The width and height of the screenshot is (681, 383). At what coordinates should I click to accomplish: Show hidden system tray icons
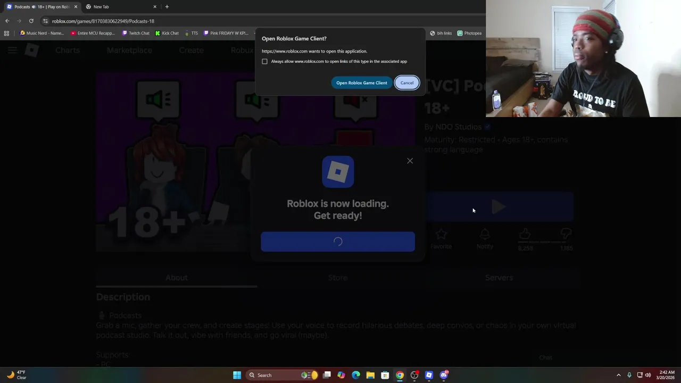(618, 375)
